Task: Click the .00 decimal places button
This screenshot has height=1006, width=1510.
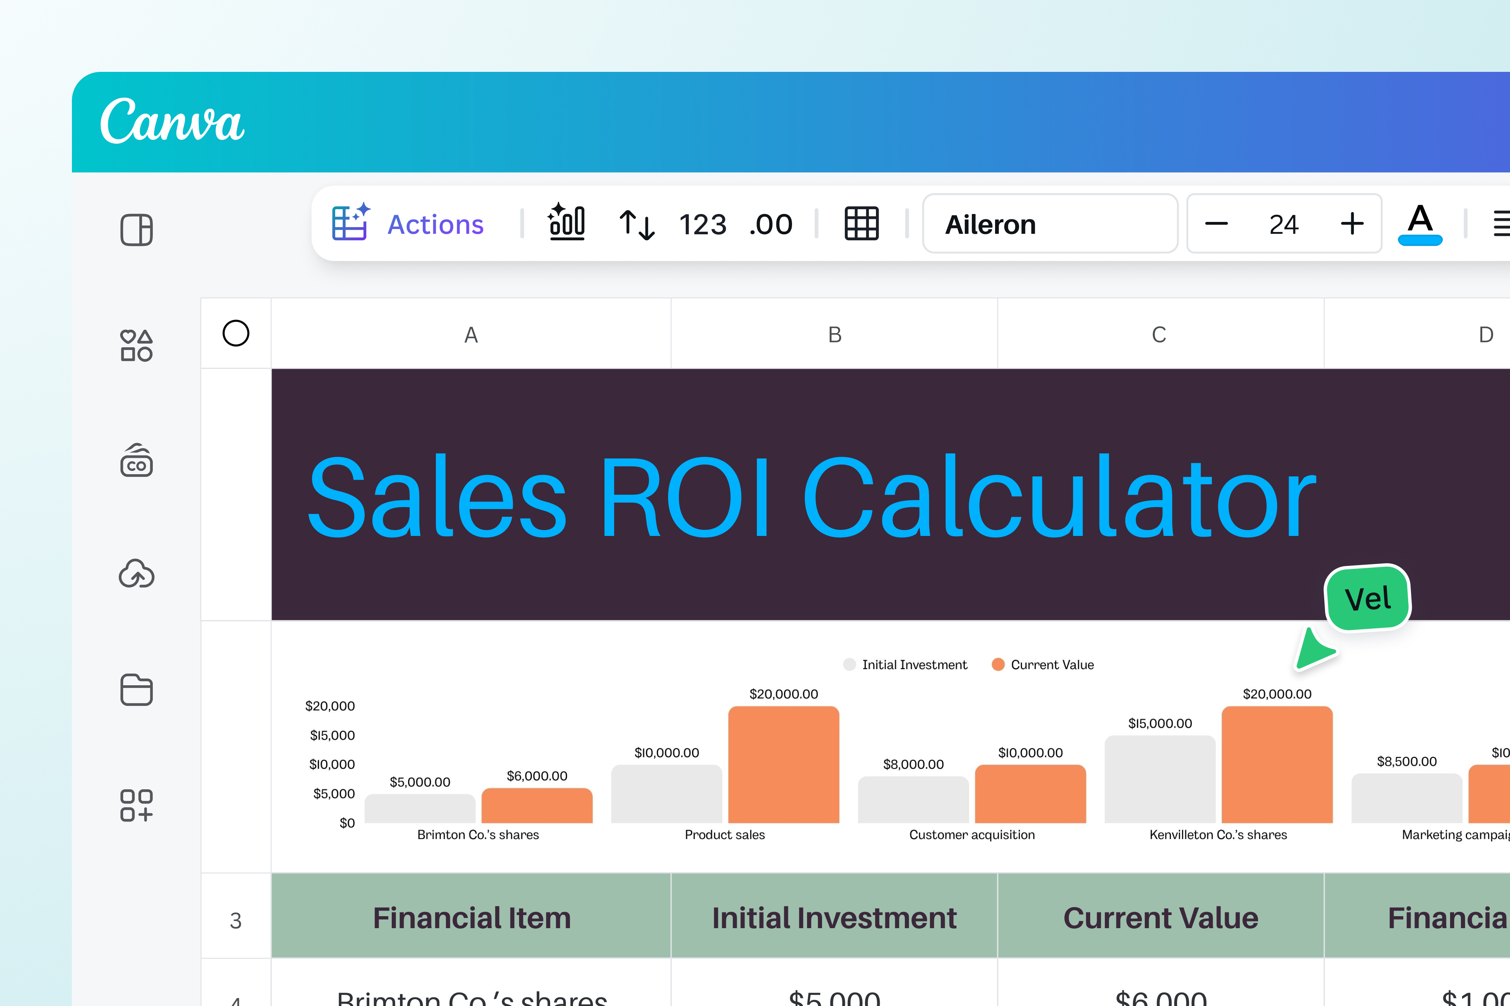Action: pos(771,225)
